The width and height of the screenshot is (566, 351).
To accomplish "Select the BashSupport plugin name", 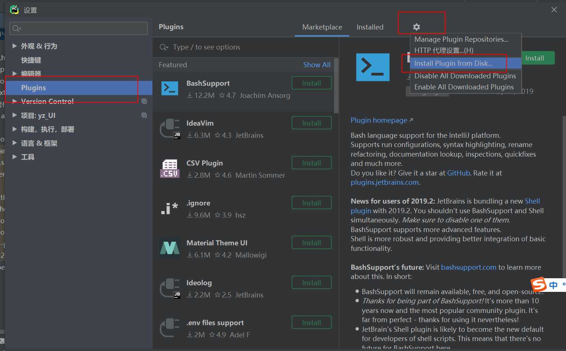I will click(208, 83).
